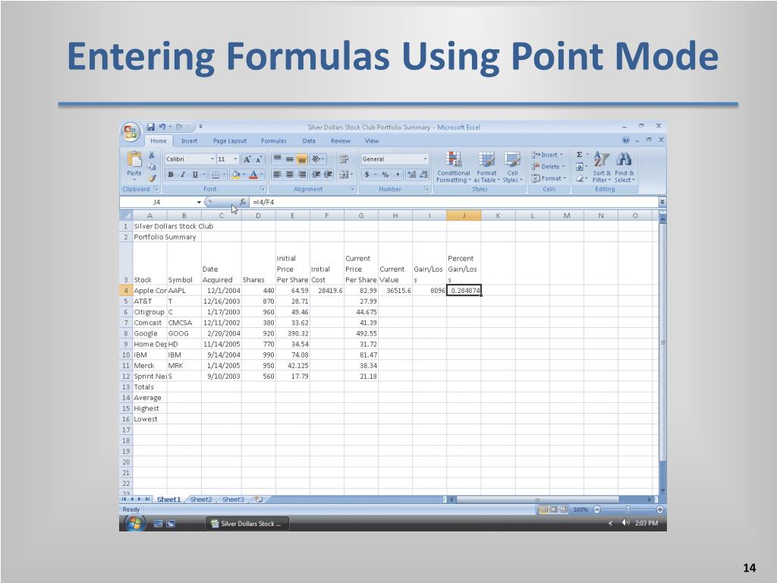Decrease font size with Shrink Font

(259, 159)
